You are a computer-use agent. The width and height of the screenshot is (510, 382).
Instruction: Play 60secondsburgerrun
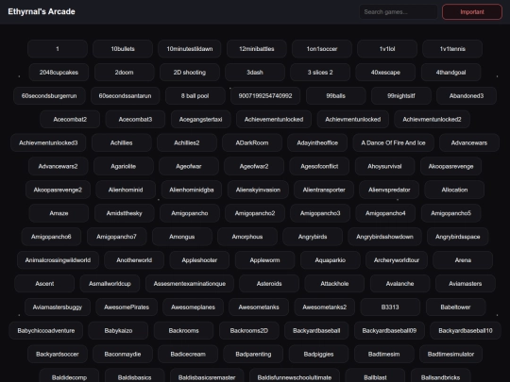49,96
